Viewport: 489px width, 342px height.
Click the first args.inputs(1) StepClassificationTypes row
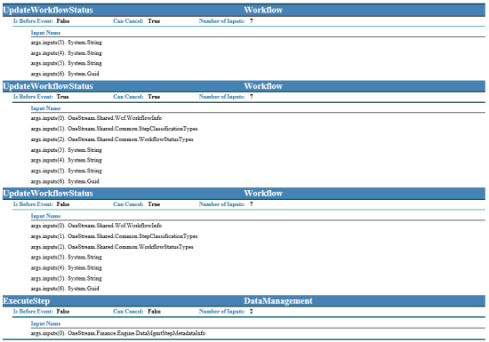tap(114, 129)
